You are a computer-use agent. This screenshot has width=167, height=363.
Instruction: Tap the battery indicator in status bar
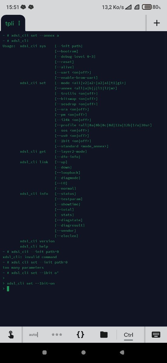coord(147,7)
